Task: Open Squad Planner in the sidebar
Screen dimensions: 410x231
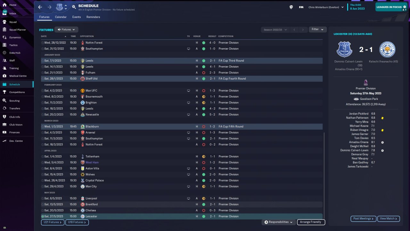Action: (17, 30)
